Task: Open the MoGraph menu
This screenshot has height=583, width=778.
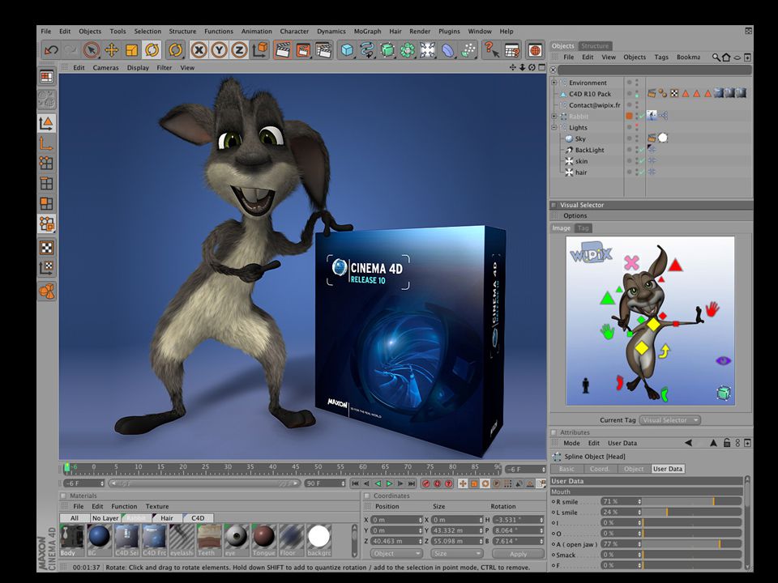Action: click(367, 32)
